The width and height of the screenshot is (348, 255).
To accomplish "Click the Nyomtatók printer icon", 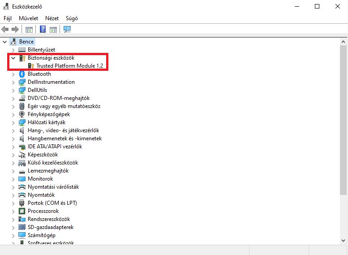I will [22, 195].
